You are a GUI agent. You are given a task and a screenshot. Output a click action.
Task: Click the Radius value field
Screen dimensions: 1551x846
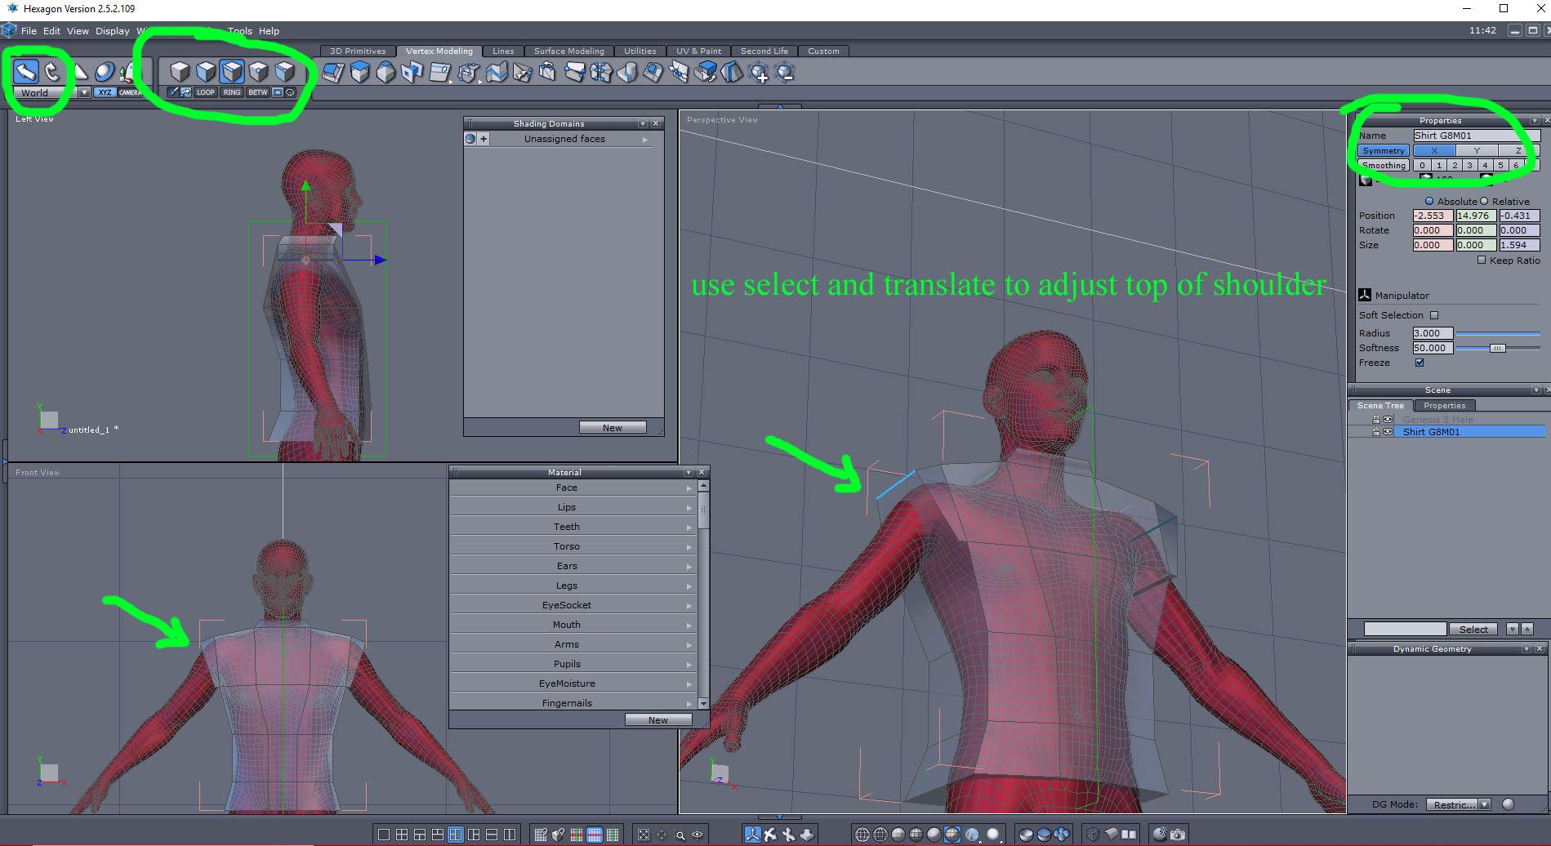(x=1433, y=333)
